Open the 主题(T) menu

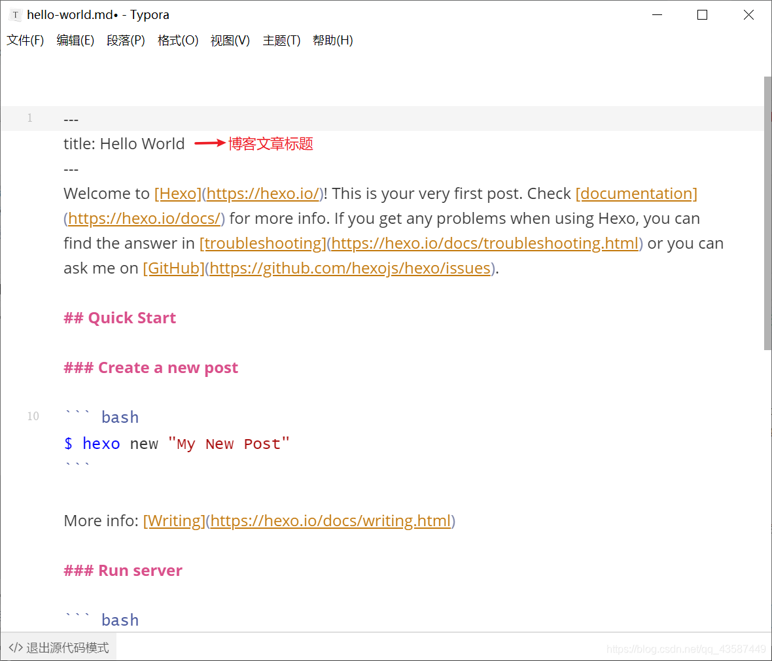[x=281, y=41]
